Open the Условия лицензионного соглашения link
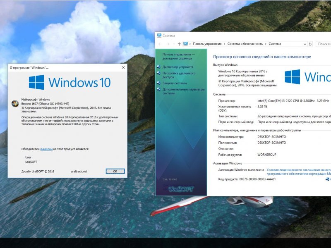331x248 pixels. tap(299, 172)
